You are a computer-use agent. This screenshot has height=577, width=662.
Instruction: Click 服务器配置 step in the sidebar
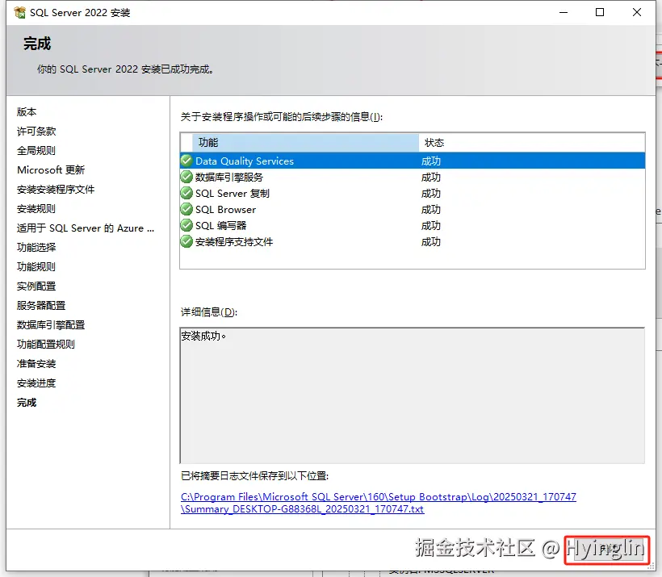tap(41, 306)
